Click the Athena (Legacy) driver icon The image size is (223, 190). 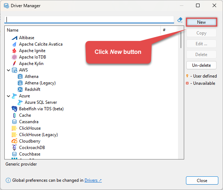tap(20, 83)
